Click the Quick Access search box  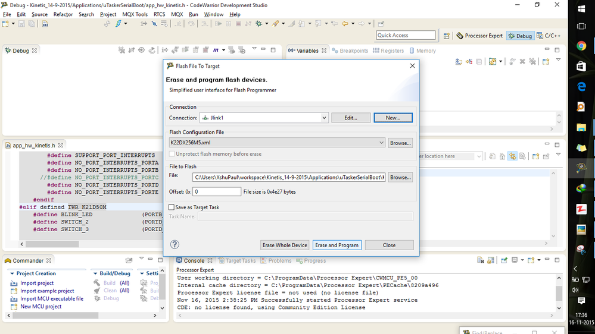coord(406,35)
